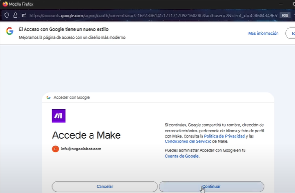This screenshot has width=295, height=193.
Task: Open the site permissions icon in address bar
Action: (x=24, y=15)
